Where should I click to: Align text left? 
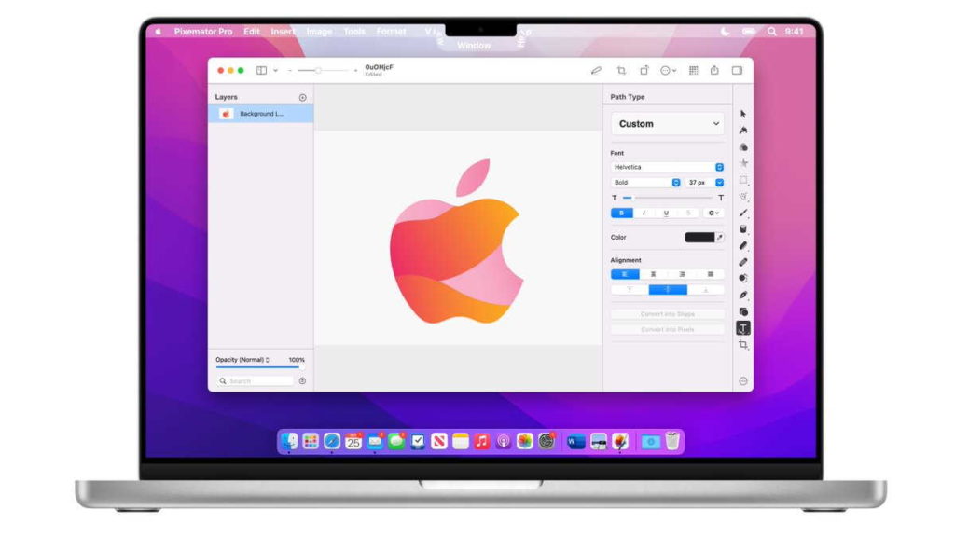coord(625,275)
